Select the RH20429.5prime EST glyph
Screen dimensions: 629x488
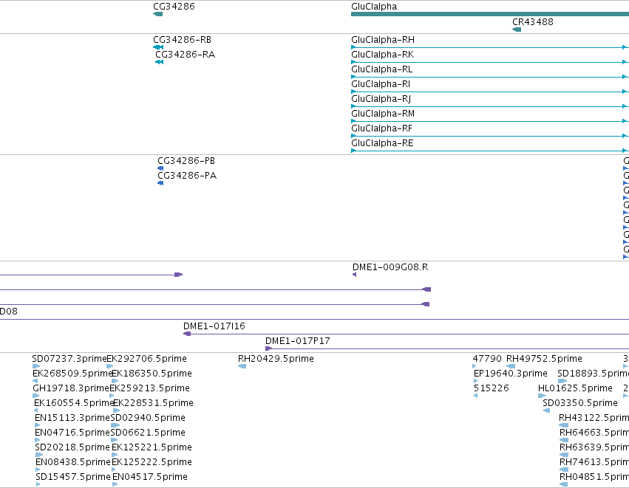[x=242, y=366]
